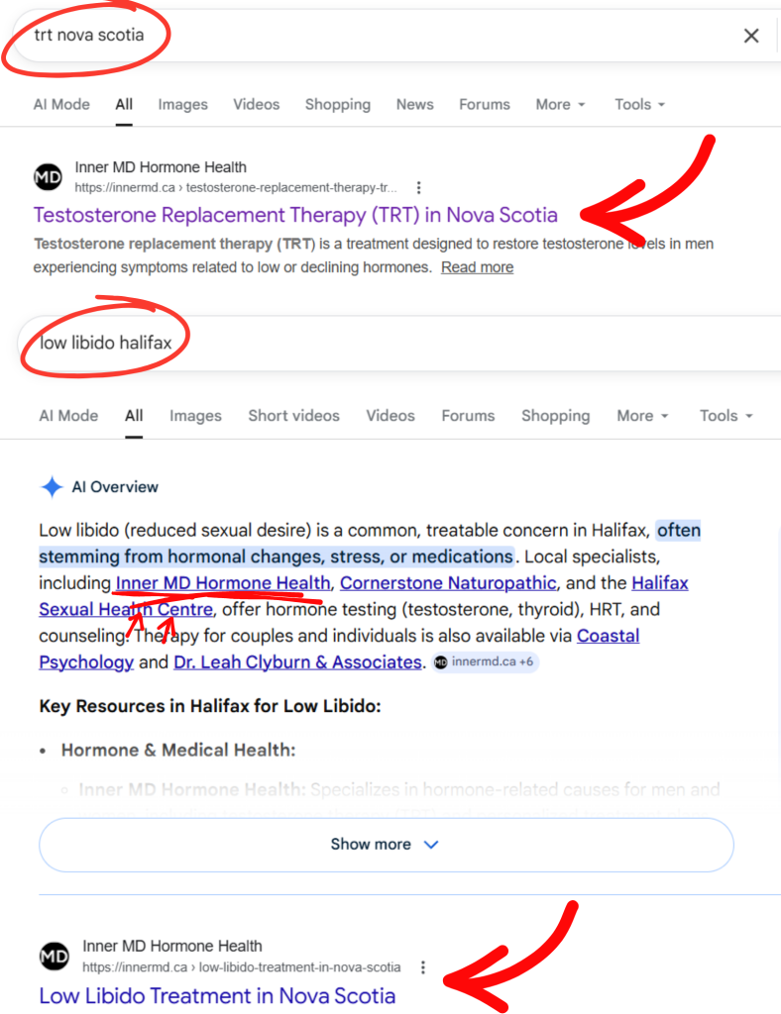Switch to the Images tab in top results
The height and width of the screenshot is (1014, 781).
point(182,104)
